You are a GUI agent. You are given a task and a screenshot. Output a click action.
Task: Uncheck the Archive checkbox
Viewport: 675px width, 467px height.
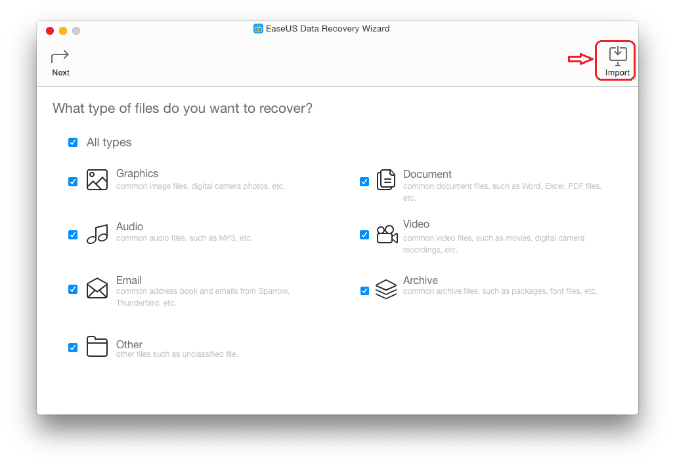pyautogui.click(x=364, y=291)
